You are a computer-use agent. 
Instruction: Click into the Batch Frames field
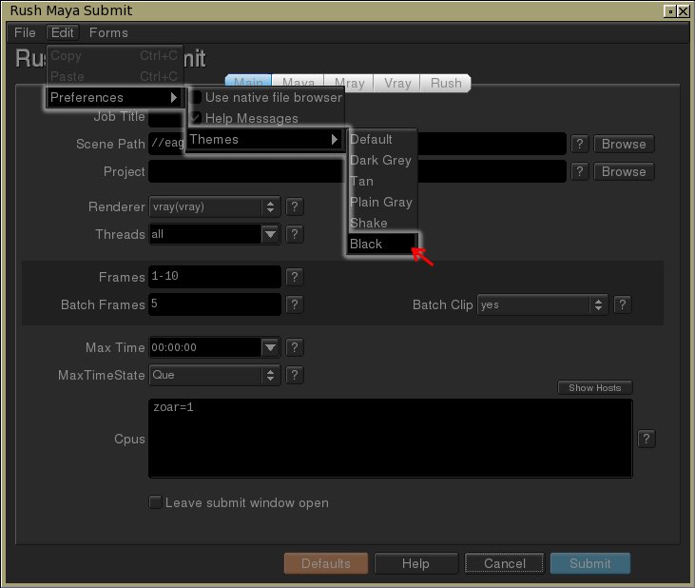(x=215, y=304)
